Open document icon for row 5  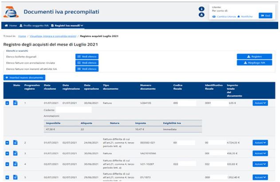pos(16,177)
